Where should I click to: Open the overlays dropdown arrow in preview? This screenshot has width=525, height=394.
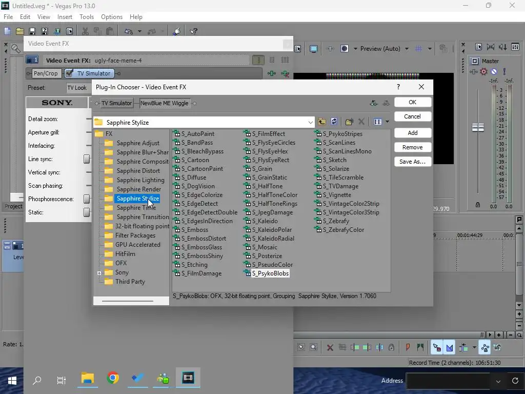tap(430, 49)
